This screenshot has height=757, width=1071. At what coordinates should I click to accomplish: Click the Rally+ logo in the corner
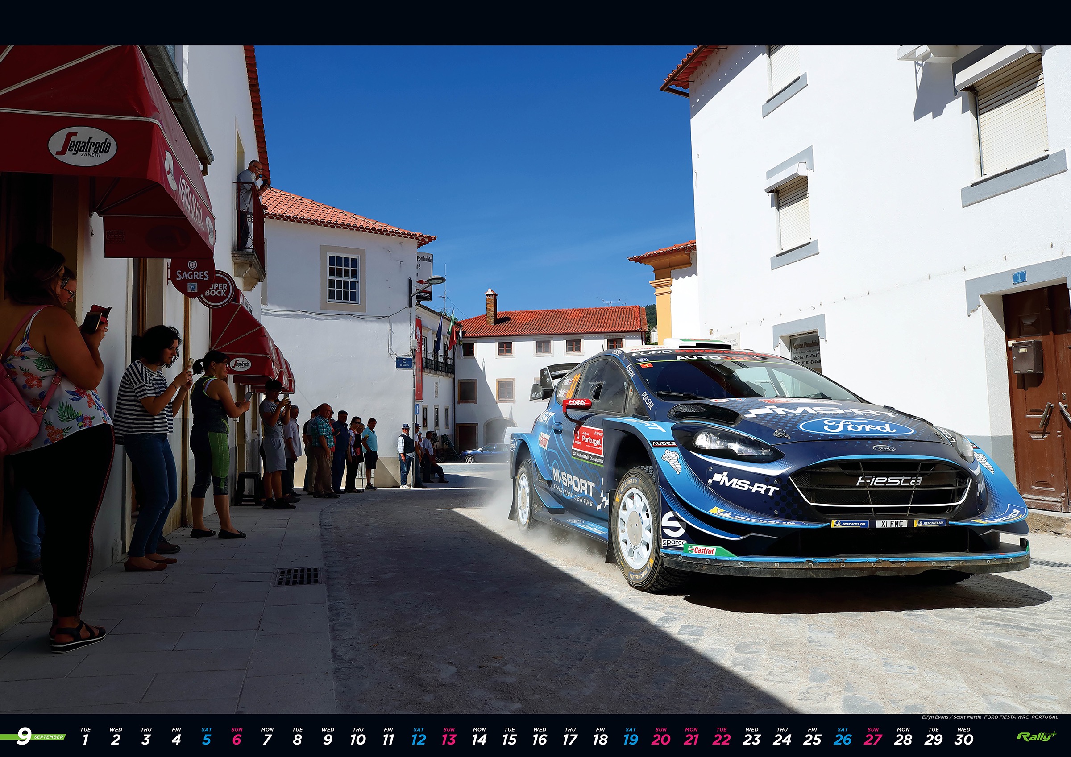tap(1036, 736)
